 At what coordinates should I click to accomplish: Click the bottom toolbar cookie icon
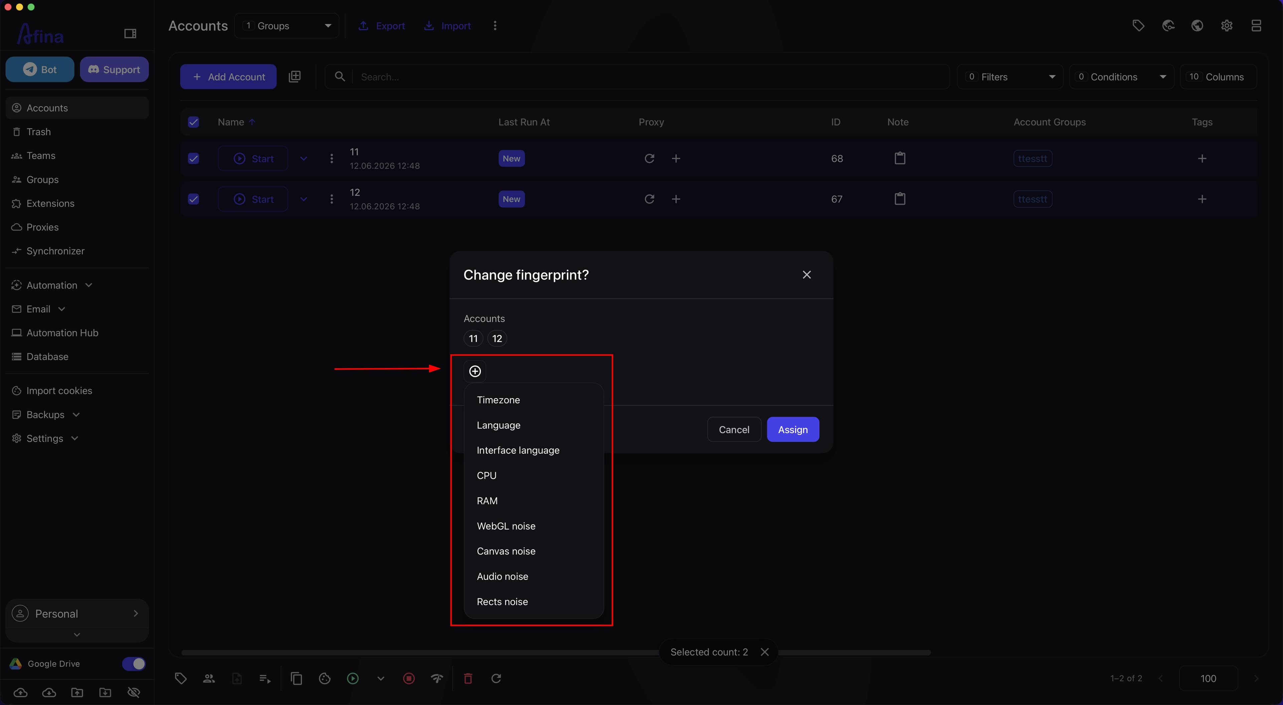(x=325, y=678)
